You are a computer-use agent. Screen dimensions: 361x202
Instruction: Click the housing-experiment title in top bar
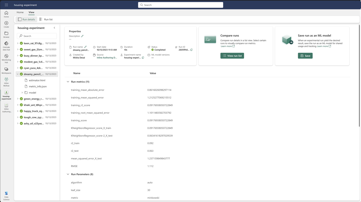[x=25, y=5]
